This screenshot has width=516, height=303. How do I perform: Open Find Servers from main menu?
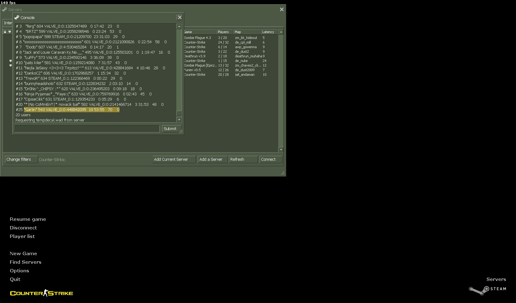[25, 262]
